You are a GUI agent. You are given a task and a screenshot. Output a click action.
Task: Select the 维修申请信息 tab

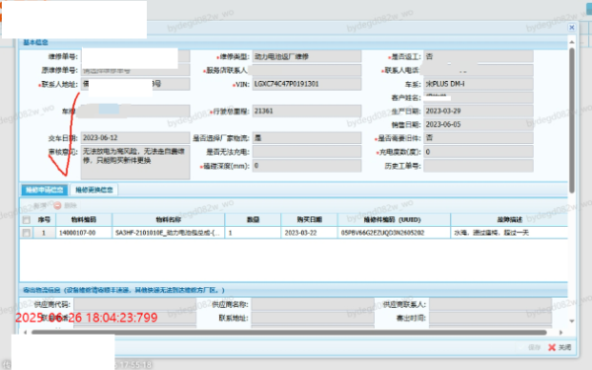point(44,189)
